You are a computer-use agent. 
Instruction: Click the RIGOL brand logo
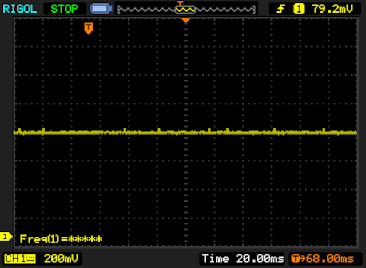pos(19,9)
